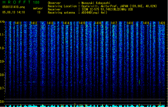Screen dimensions: 168x107
Task: Click the 0.6 frequency axis label
Action: 2,102
